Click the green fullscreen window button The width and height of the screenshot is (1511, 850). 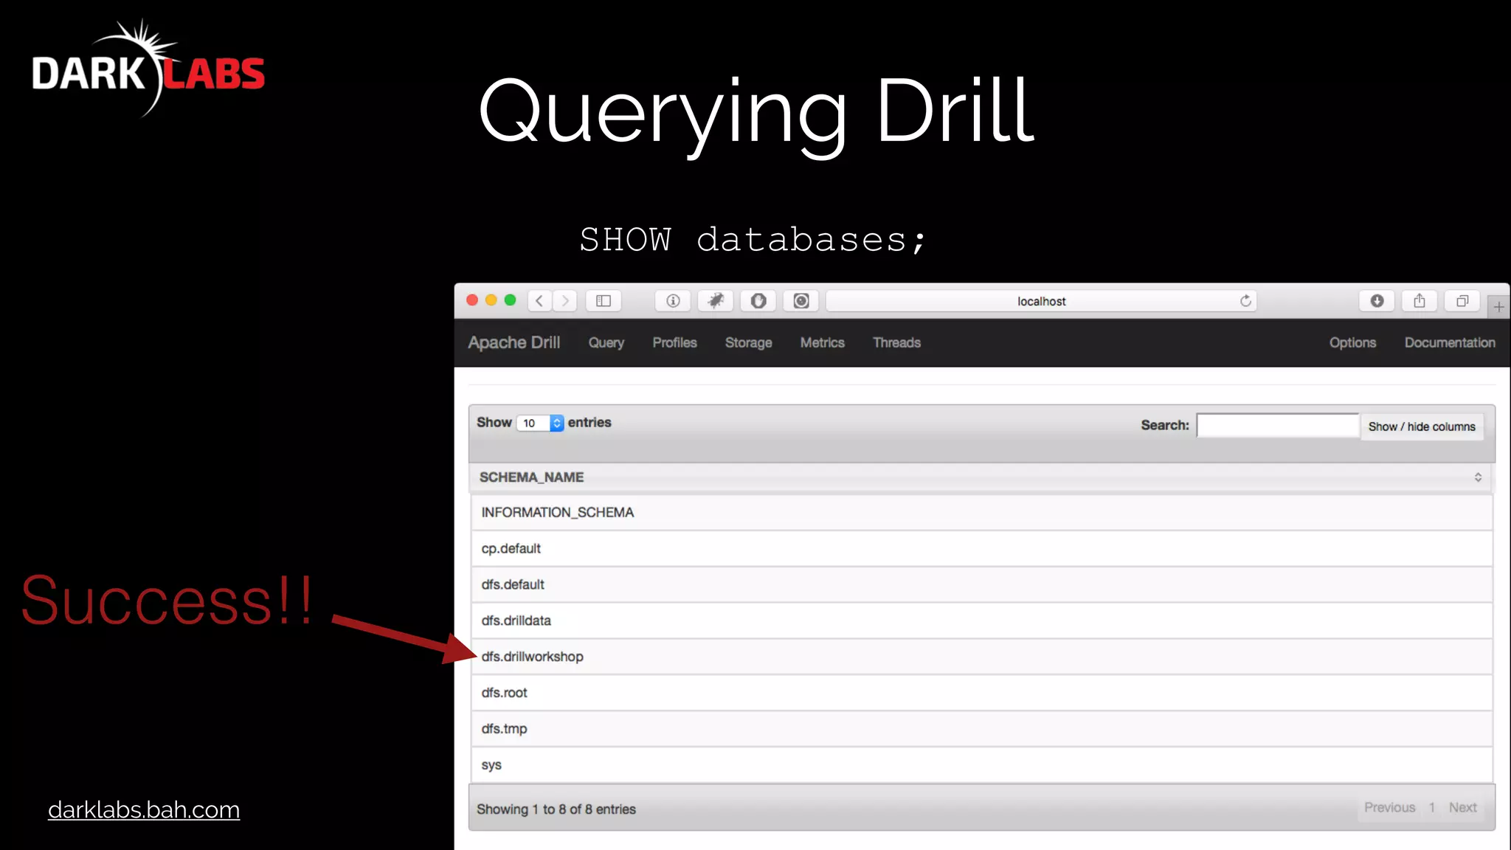510,300
